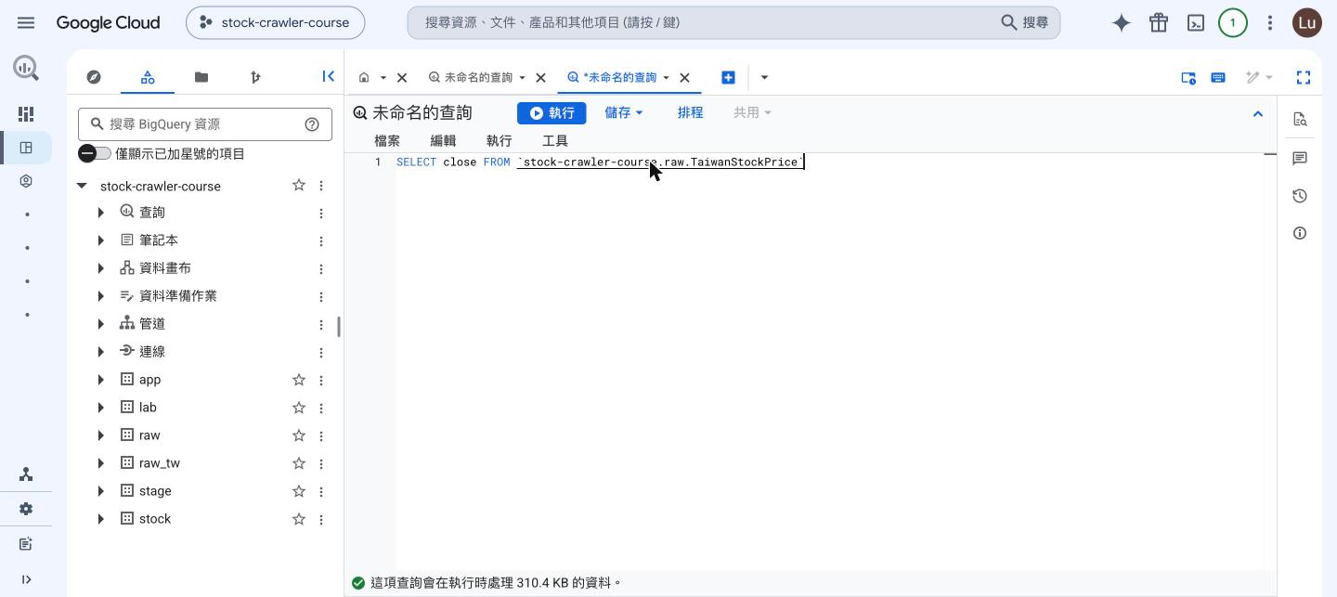The image size is (1337, 597).
Task: Open the git branch repository tab icon
Action: tap(255, 77)
